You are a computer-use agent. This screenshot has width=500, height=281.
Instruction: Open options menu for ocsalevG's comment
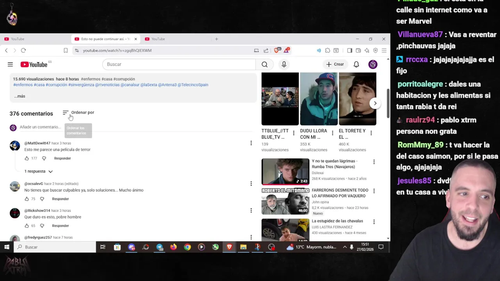pos(251,183)
